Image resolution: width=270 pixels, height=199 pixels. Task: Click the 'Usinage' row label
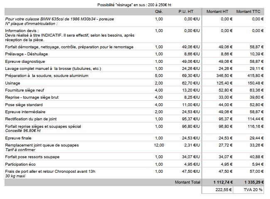tap(13, 83)
